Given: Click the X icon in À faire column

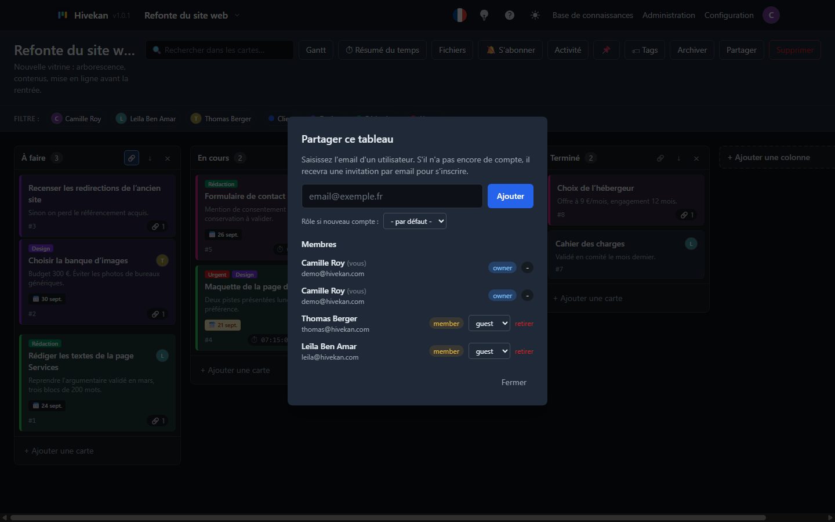Looking at the screenshot, I should pyautogui.click(x=168, y=158).
